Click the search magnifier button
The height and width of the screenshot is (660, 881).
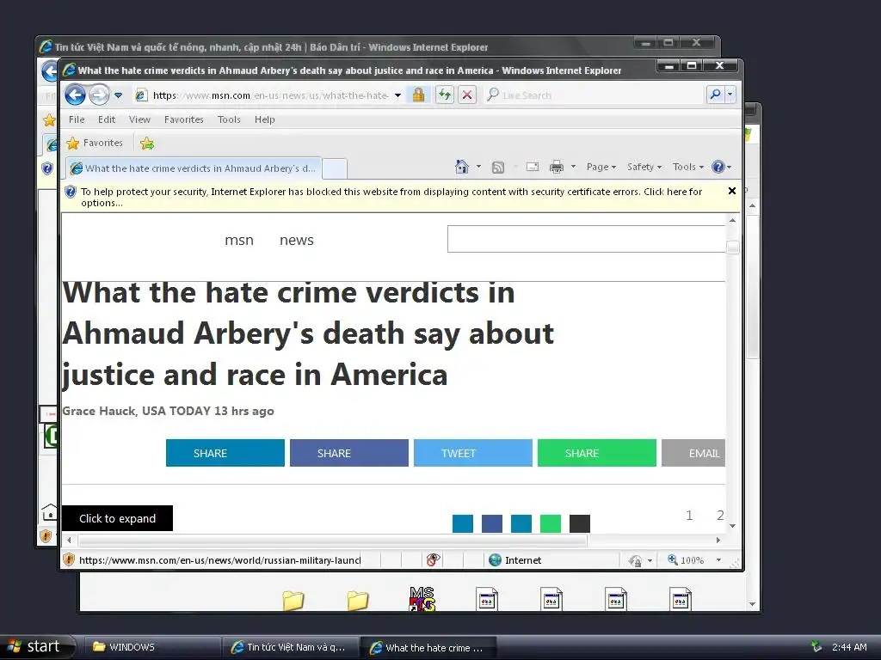pos(715,95)
